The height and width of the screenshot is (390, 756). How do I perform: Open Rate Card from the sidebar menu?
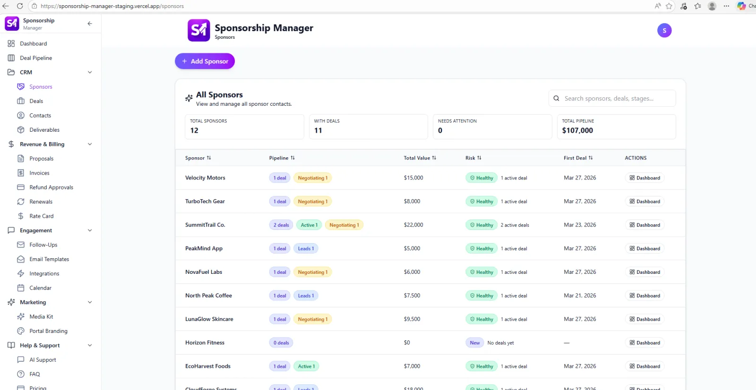tap(42, 216)
